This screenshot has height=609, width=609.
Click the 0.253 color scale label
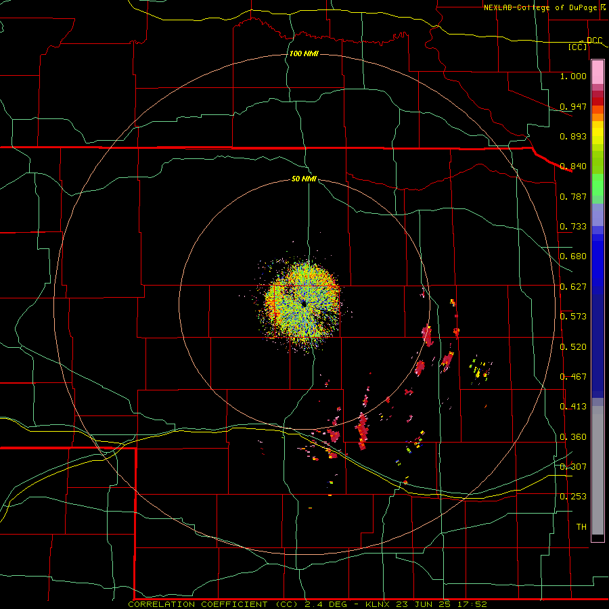[573, 497]
